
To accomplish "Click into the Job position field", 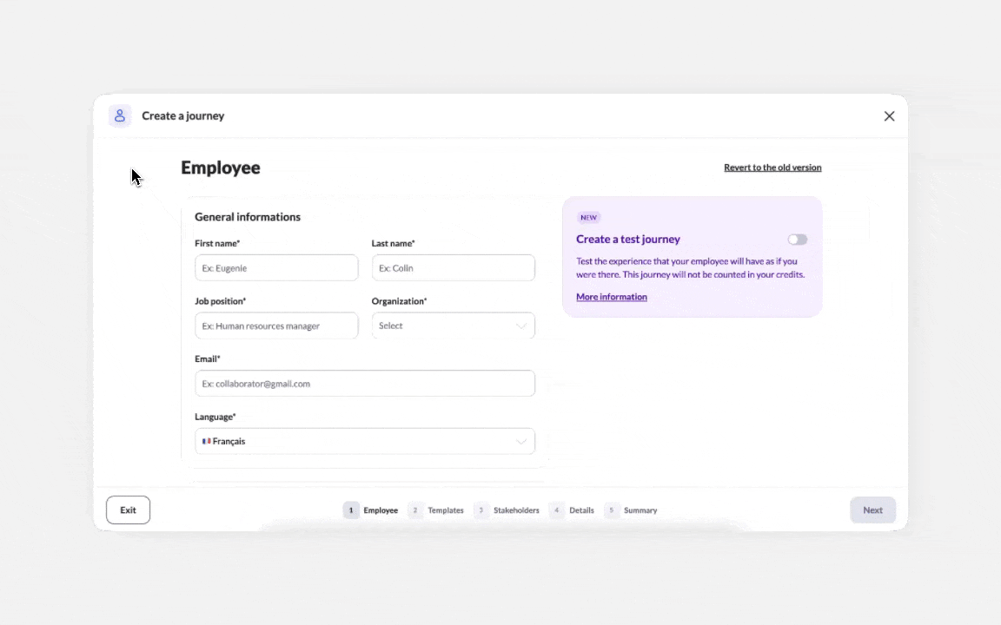I will 276,326.
